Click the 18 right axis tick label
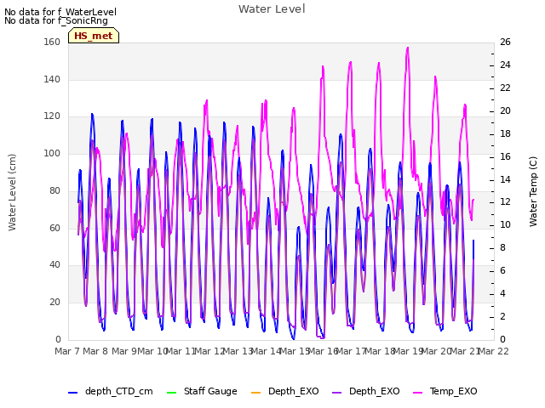Image resolution: width=545 pixels, height=408 pixels. 505,133
